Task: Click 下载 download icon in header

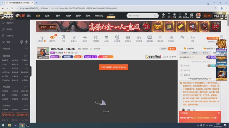Action: 175,15
